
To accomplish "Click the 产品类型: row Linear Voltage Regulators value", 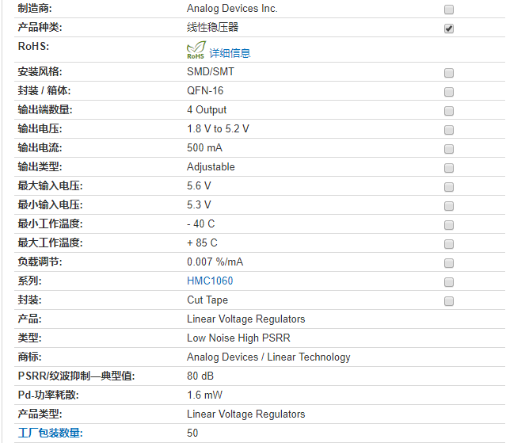I will click(x=246, y=414).
